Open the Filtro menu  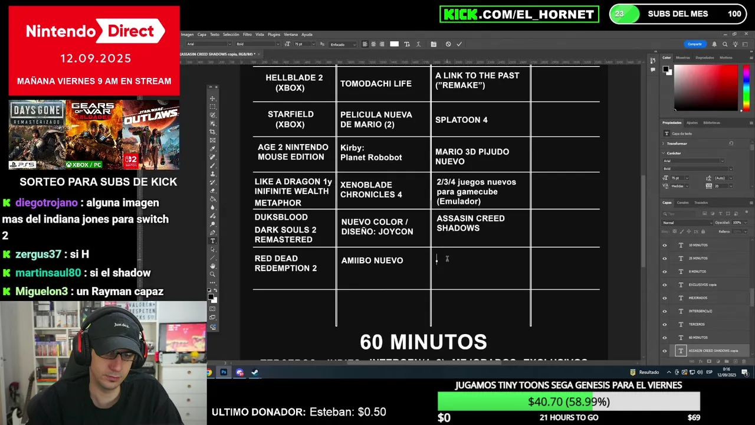(247, 34)
